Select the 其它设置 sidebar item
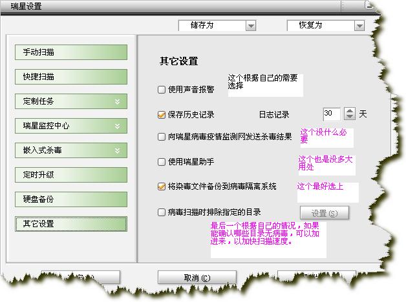Viewport: 406px width, 302px height. 71,224
